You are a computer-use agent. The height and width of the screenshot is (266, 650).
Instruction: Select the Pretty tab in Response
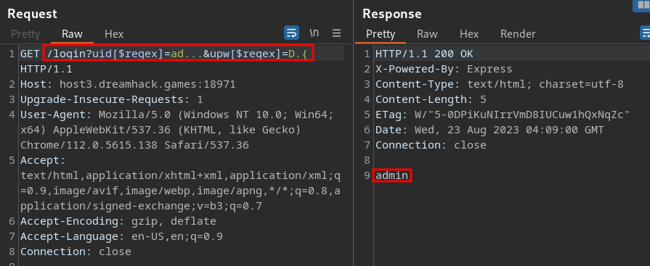pos(381,34)
